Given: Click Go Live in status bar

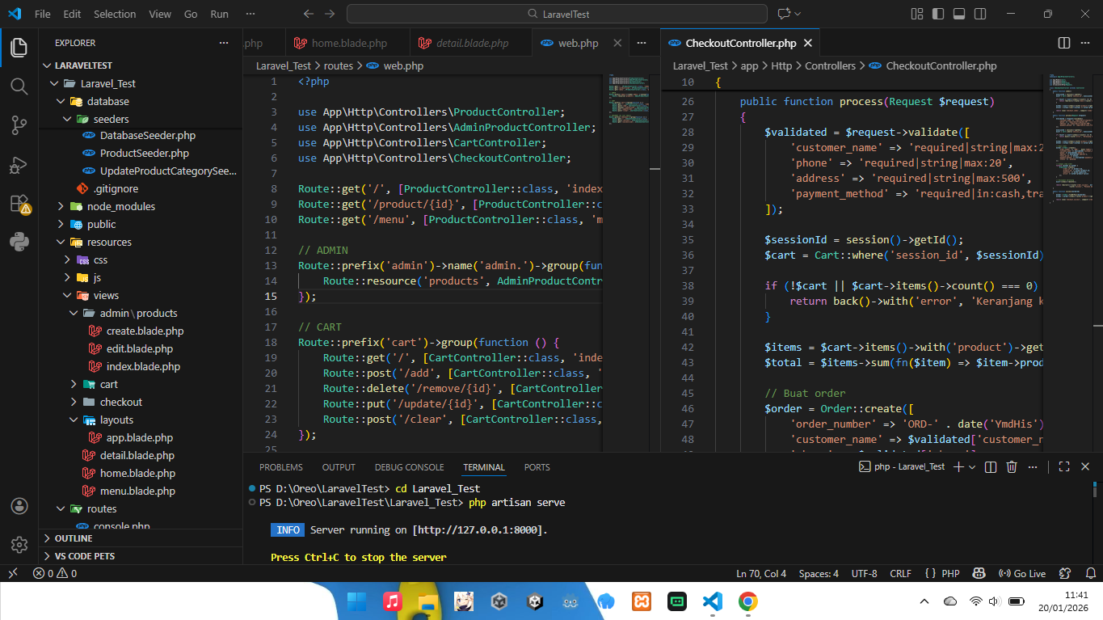Looking at the screenshot, I should (1022, 573).
